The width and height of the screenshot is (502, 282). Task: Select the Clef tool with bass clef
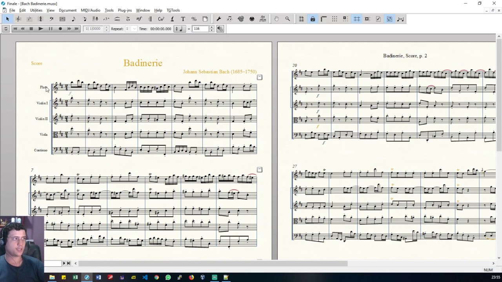click(x=51, y=19)
